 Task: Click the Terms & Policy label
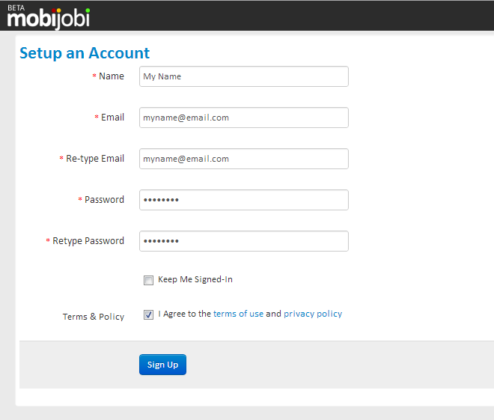[94, 317]
